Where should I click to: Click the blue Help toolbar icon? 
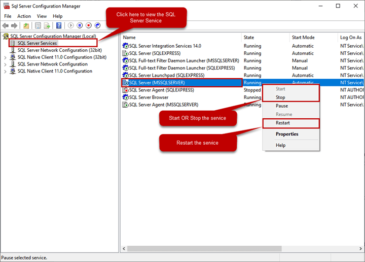pyautogui.click(x=59, y=25)
